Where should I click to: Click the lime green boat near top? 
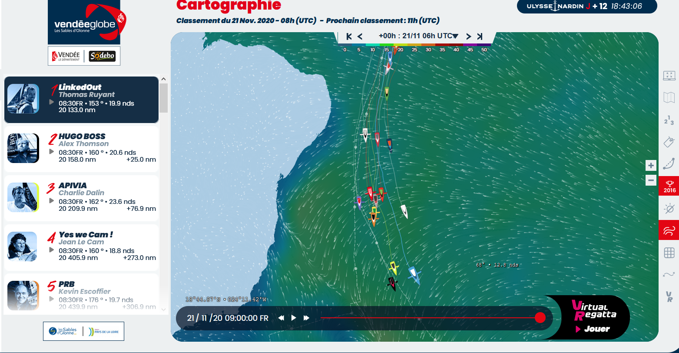coord(387,93)
